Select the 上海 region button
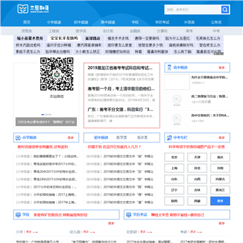 (x=174, y=168)
